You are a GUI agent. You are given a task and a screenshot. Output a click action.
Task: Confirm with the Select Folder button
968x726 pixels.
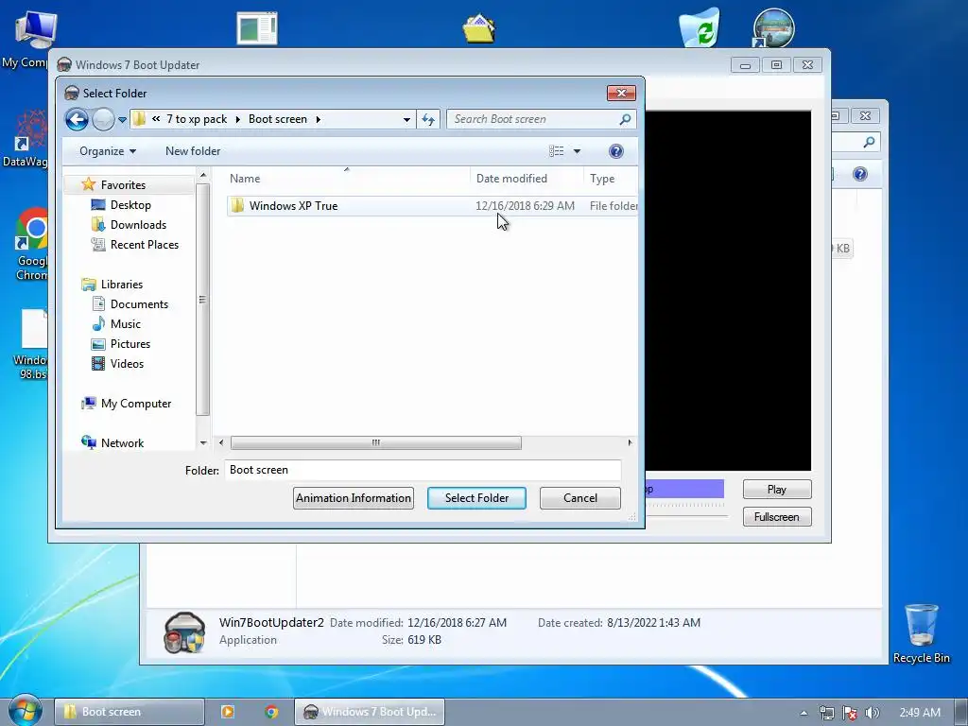pos(476,498)
